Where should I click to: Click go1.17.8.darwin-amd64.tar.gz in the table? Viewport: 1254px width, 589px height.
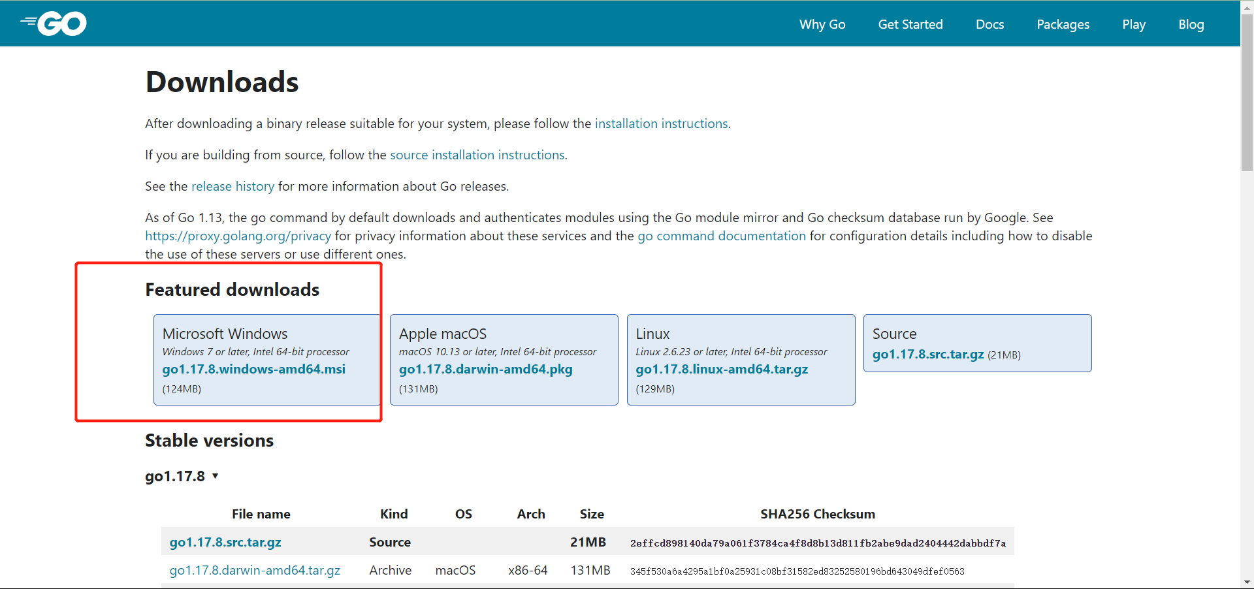click(255, 570)
